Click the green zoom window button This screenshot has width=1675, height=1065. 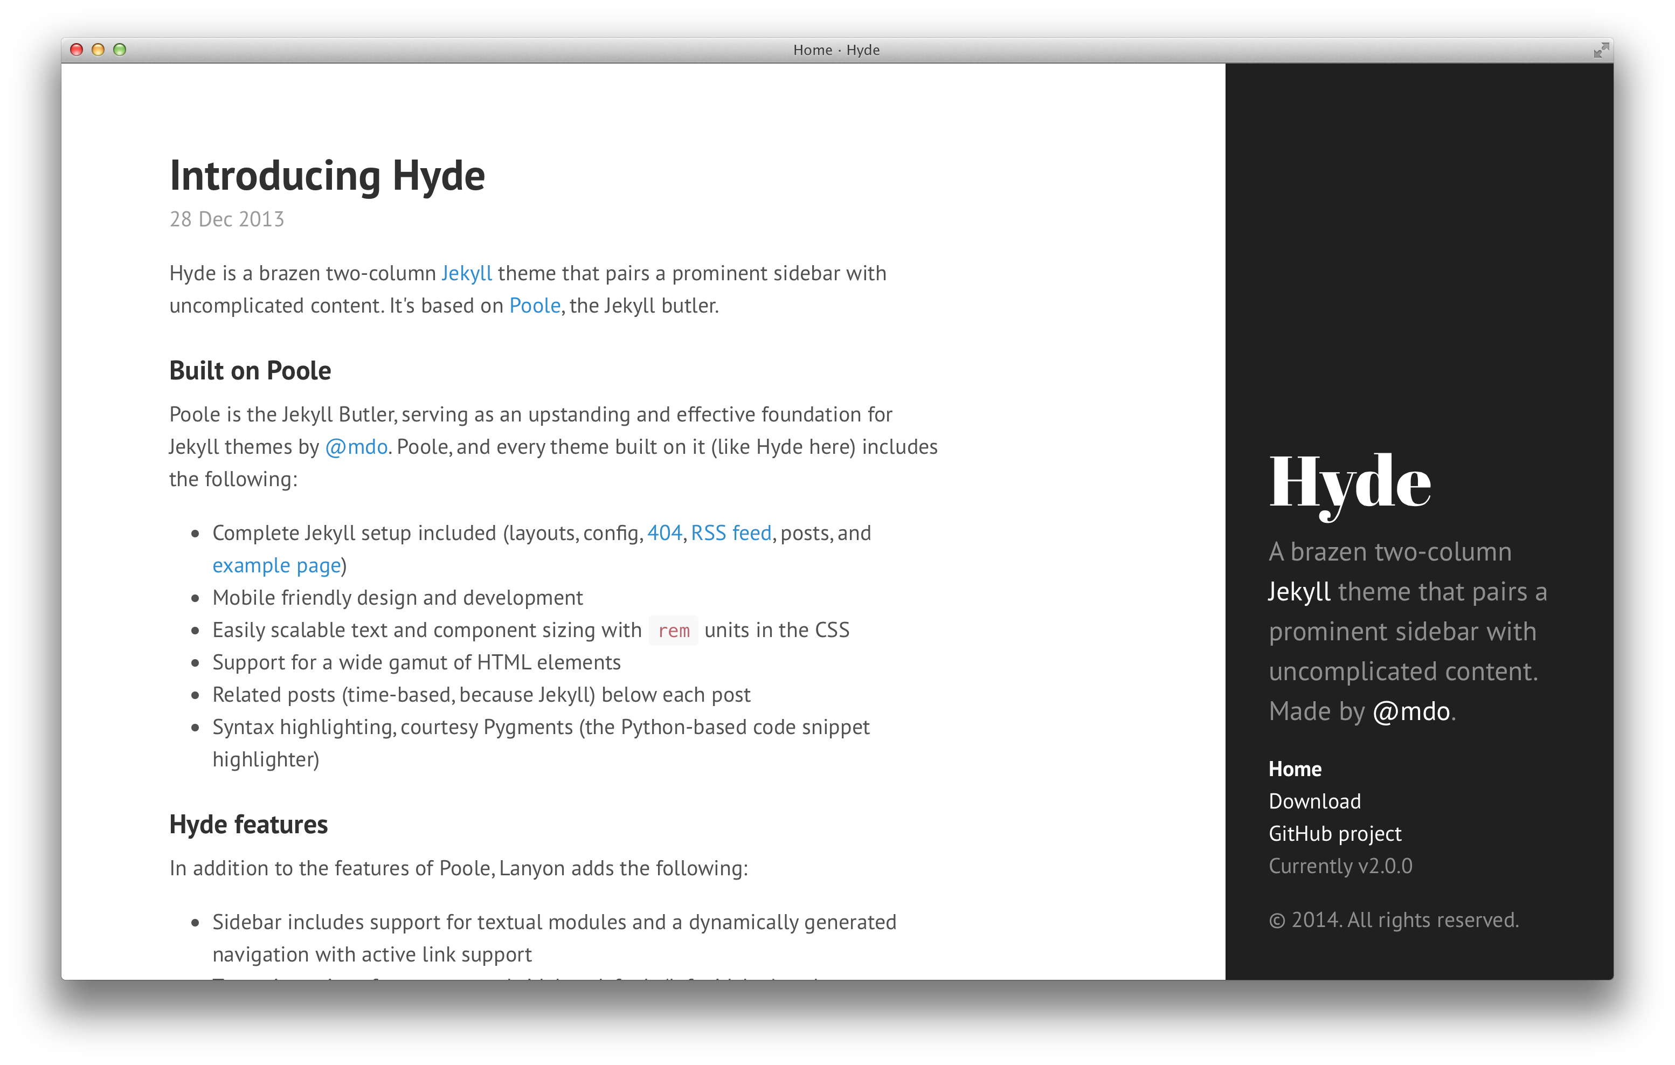tap(120, 50)
